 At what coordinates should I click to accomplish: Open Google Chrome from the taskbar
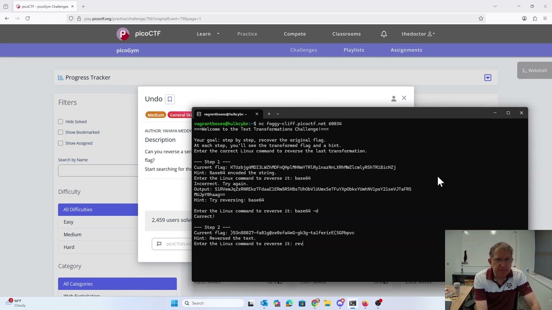(315, 303)
